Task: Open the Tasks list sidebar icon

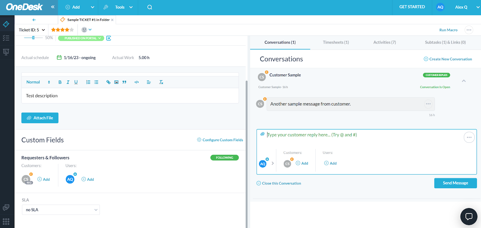Action: pos(6,38)
